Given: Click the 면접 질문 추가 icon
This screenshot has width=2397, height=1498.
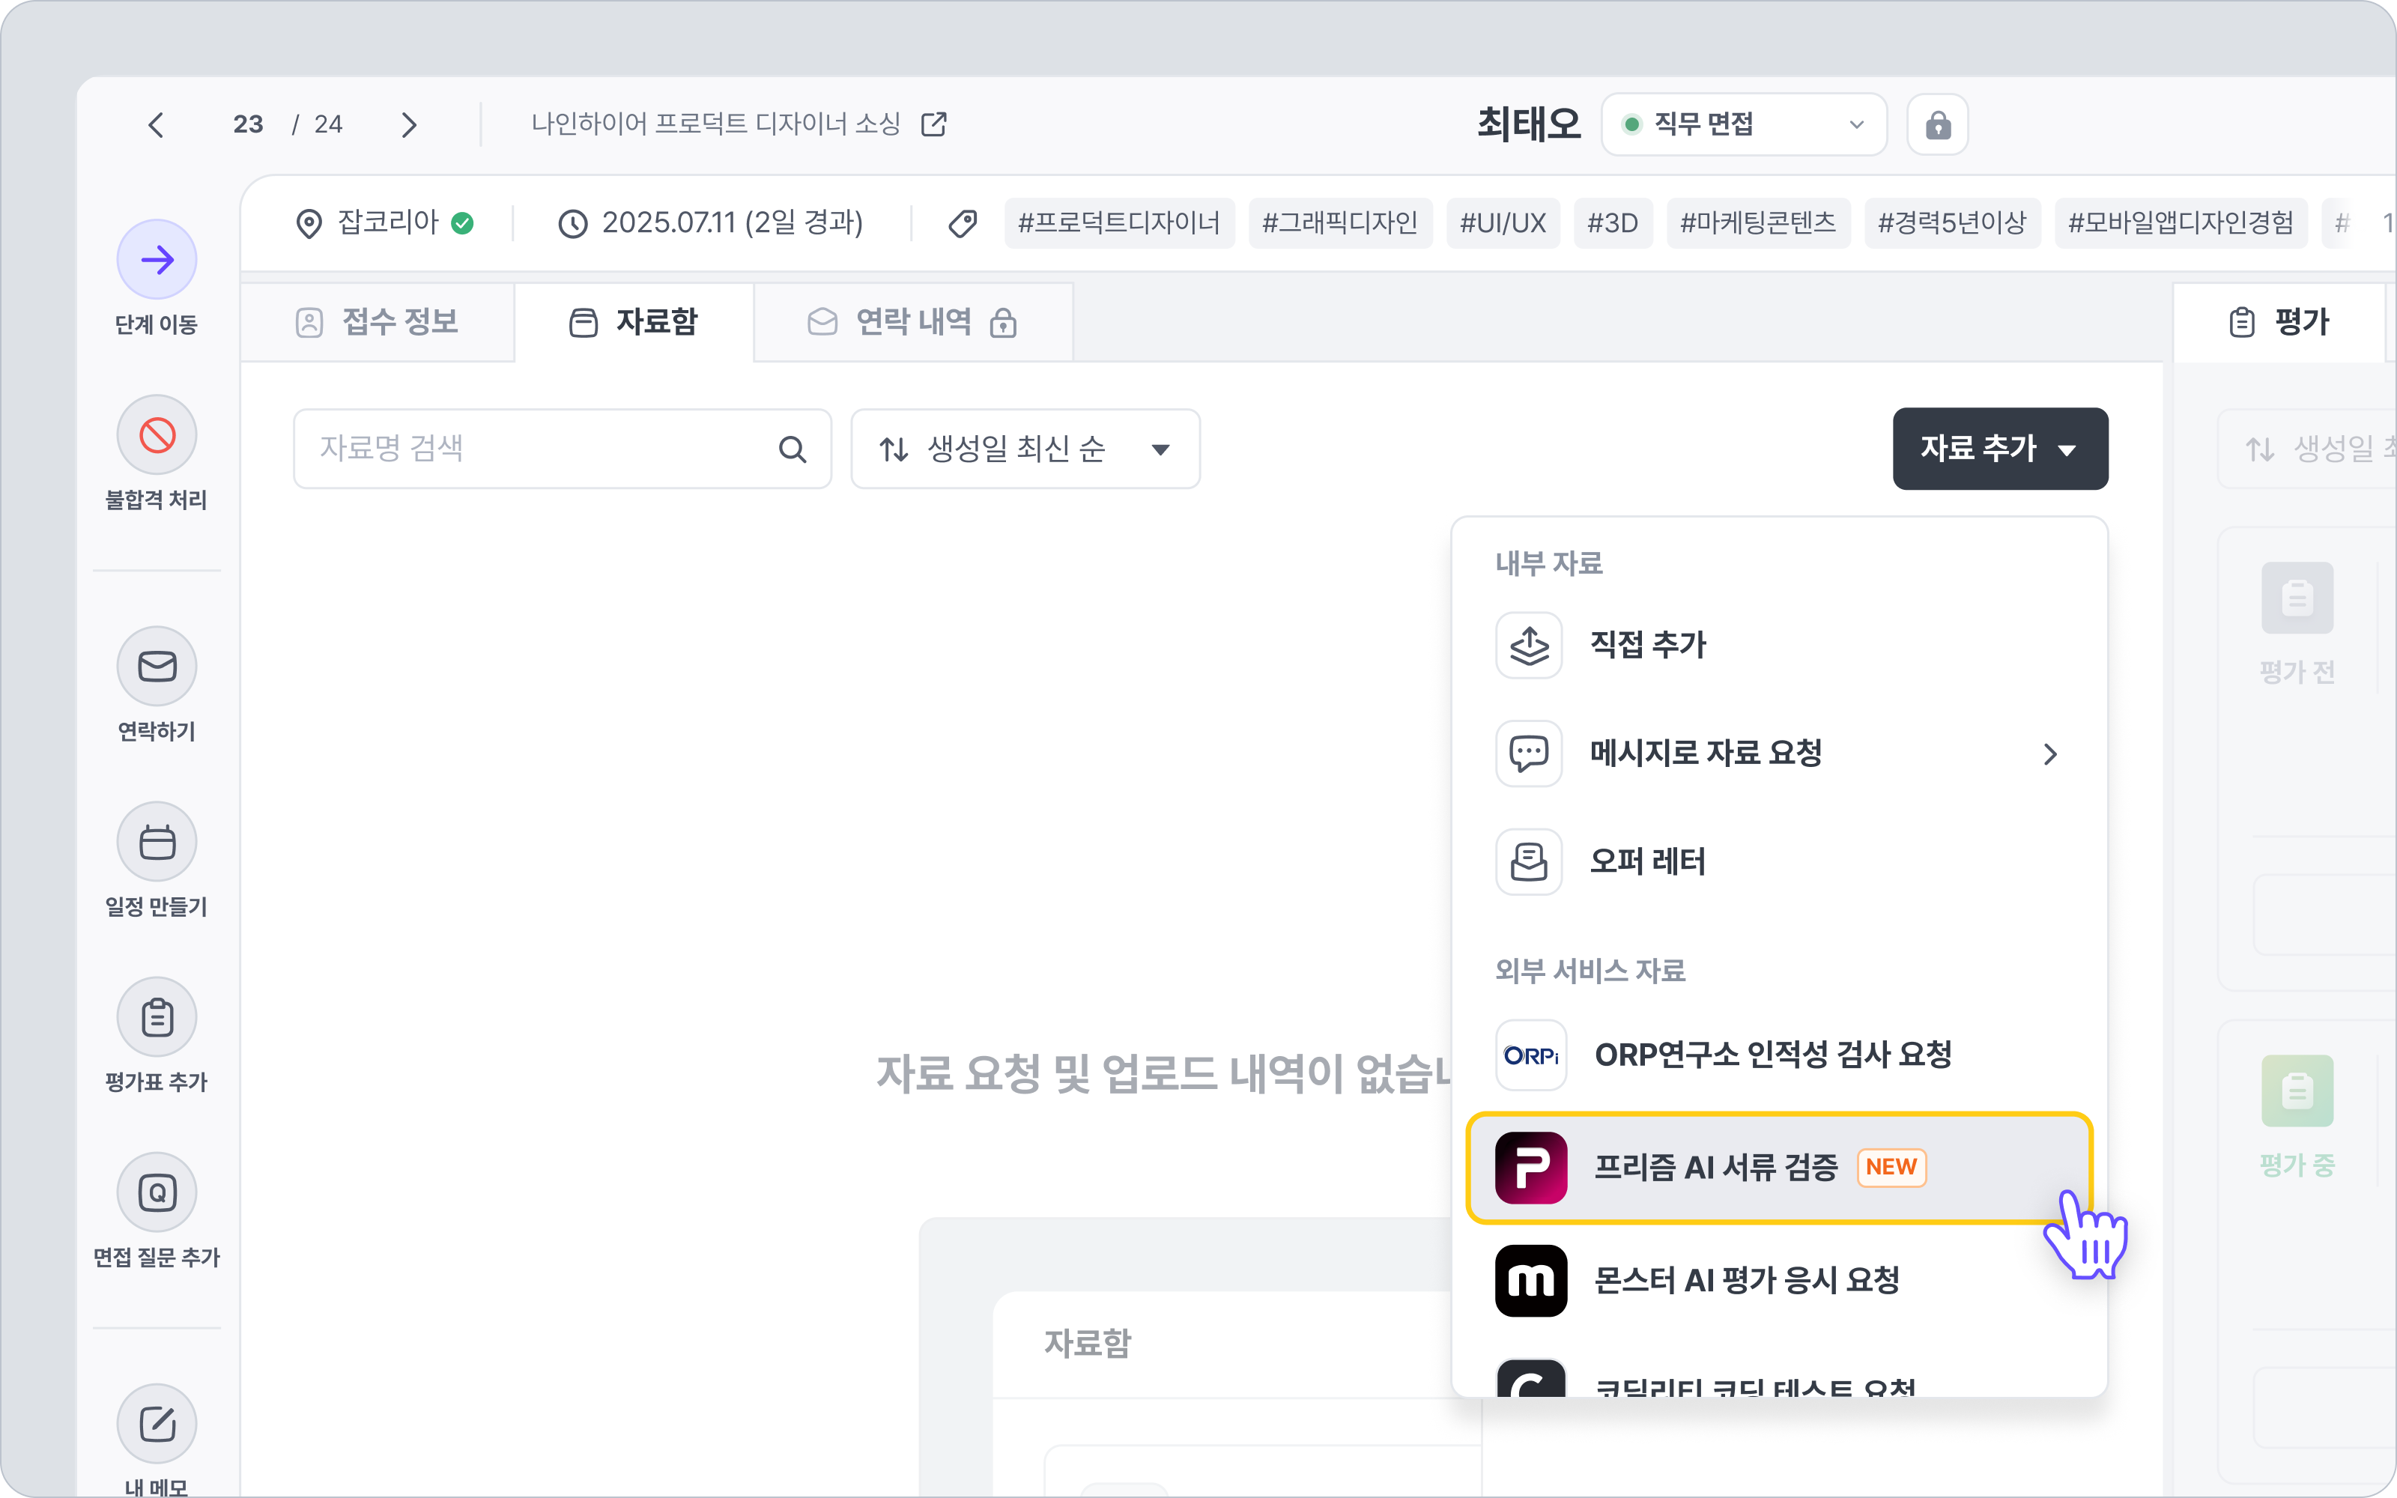Looking at the screenshot, I should click(x=157, y=1193).
